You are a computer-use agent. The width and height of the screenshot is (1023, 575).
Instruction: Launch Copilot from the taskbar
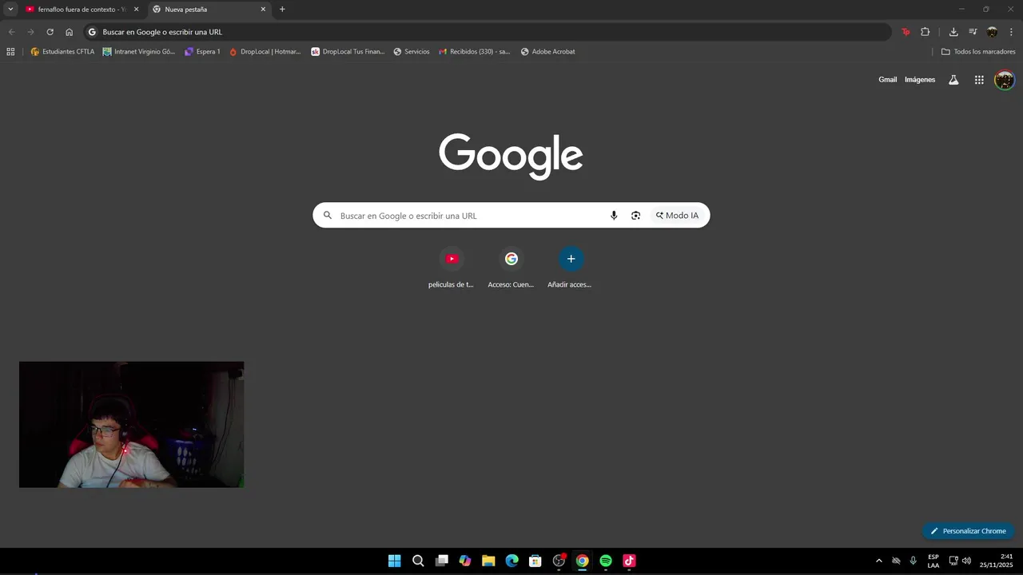465,561
